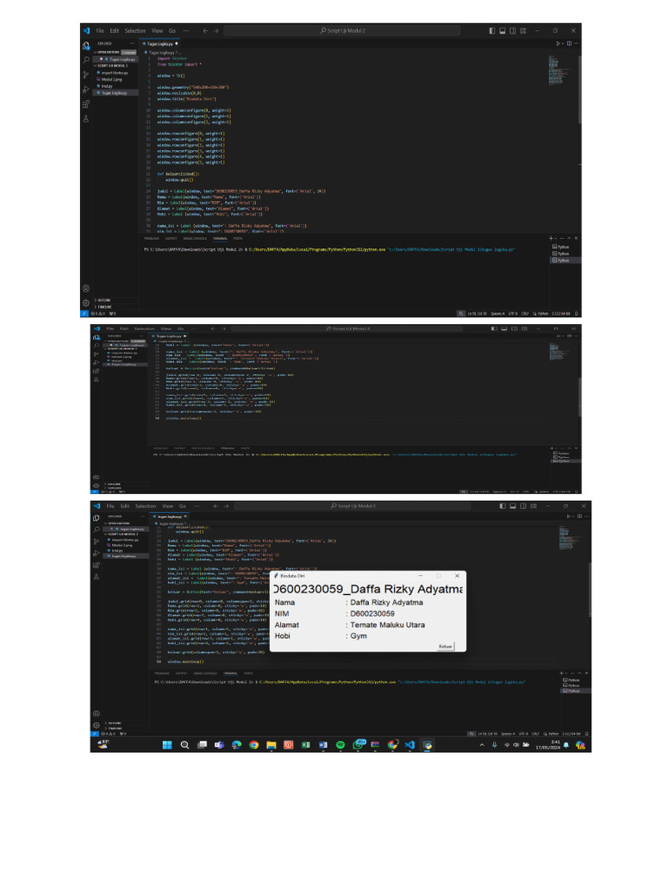Open Spotify from the taskbar
Viewport: 662px width, 883px height.
click(x=340, y=745)
